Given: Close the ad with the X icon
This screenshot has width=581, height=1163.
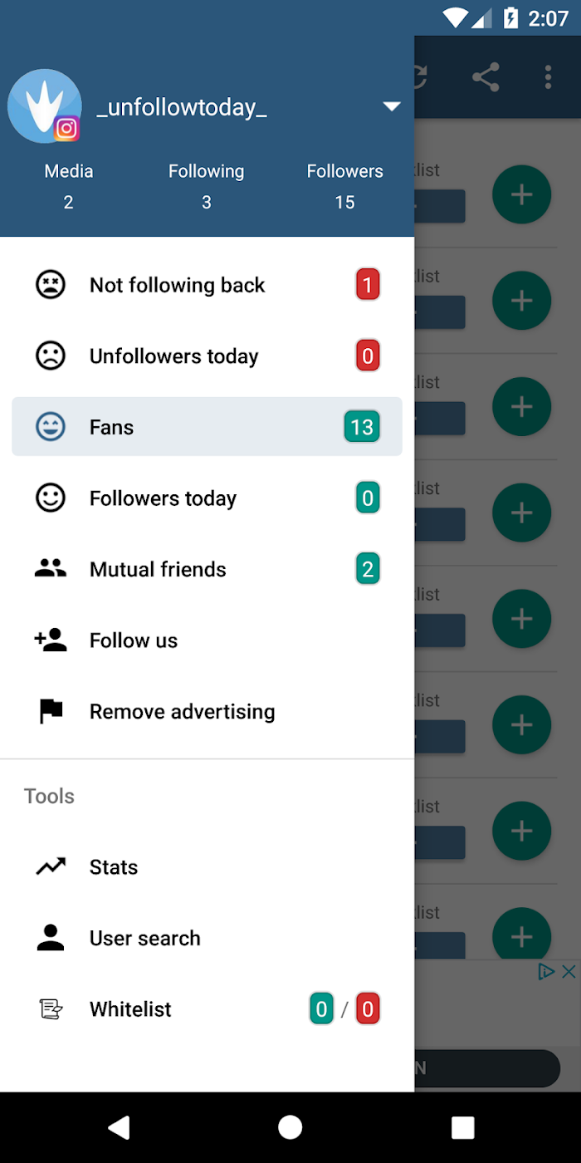Looking at the screenshot, I should (569, 971).
